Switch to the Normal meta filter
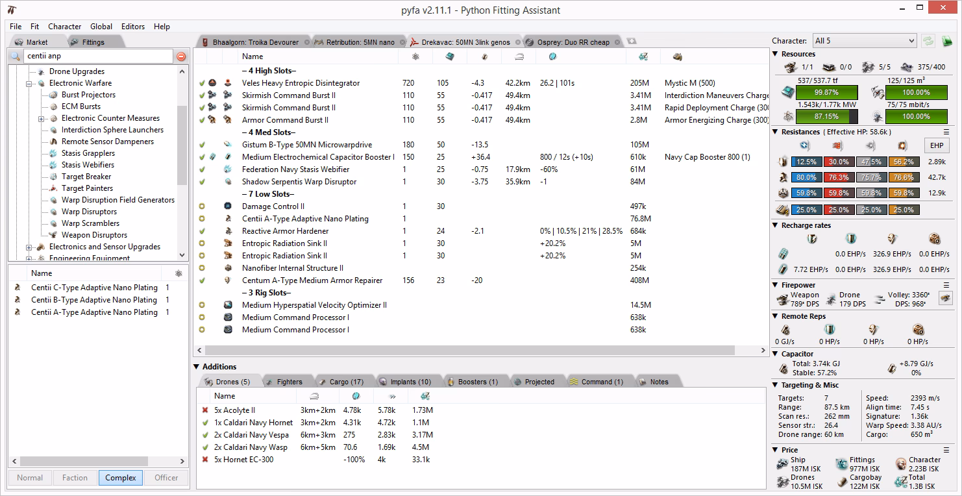 [x=30, y=477]
